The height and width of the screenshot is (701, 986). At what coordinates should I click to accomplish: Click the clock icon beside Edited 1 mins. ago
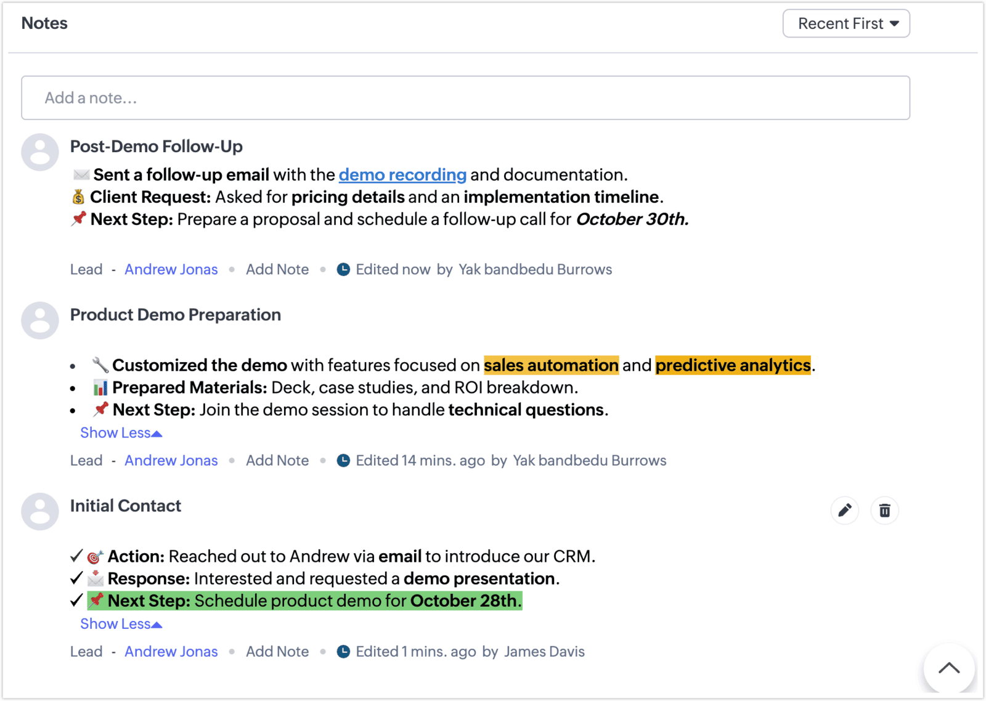click(343, 652)
